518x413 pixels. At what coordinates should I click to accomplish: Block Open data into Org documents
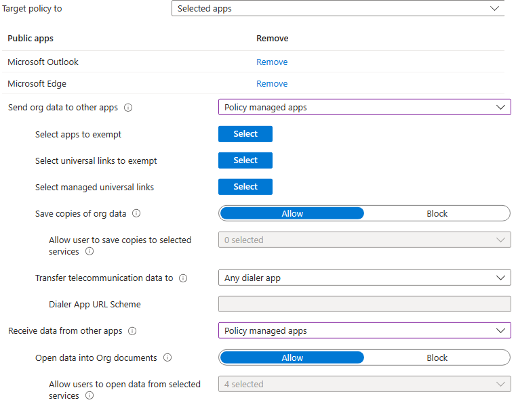(437, 358)
